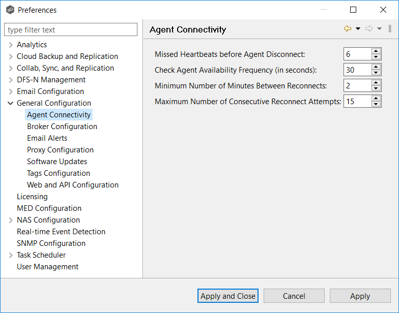This screenshot has width=399, height=313.
Task: Click in the type filter text field
Action: click(x=71, y=30)
